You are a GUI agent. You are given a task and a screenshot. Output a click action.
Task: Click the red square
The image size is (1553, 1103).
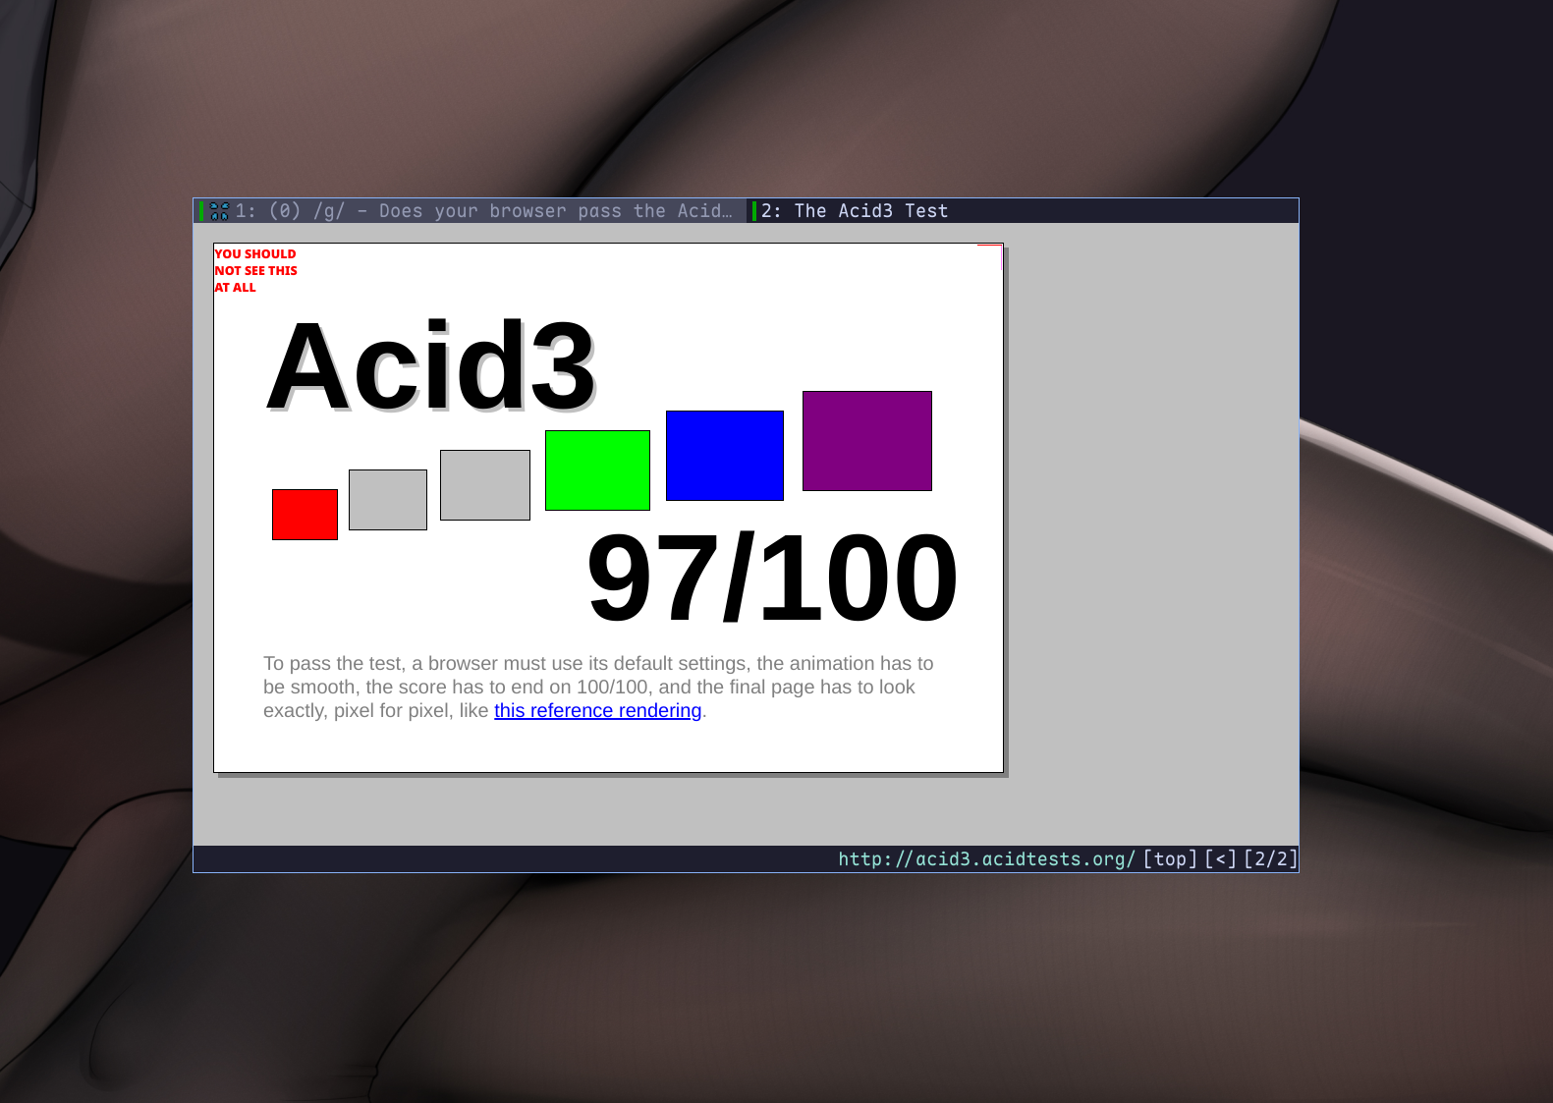pos(305,515)
